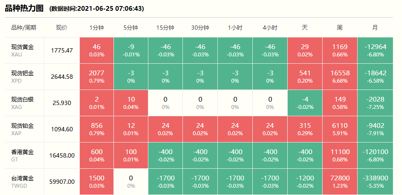This screenshot has width=402, height=195.
Task: Click the 香港黄金 GT row label
Action: tap(22, 155)
